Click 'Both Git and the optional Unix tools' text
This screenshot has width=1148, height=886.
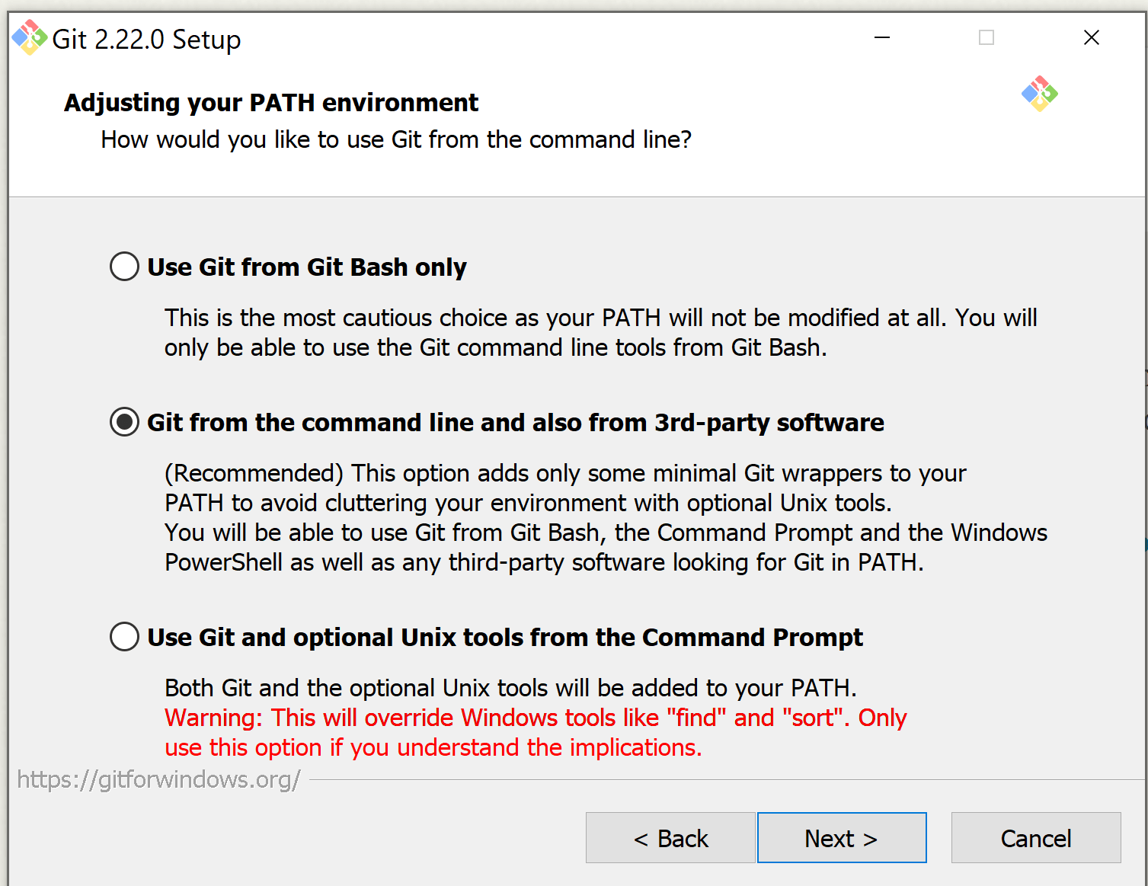pyautogui.click(x=510, y=688)
